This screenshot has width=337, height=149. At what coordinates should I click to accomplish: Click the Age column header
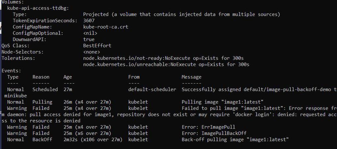68,77
